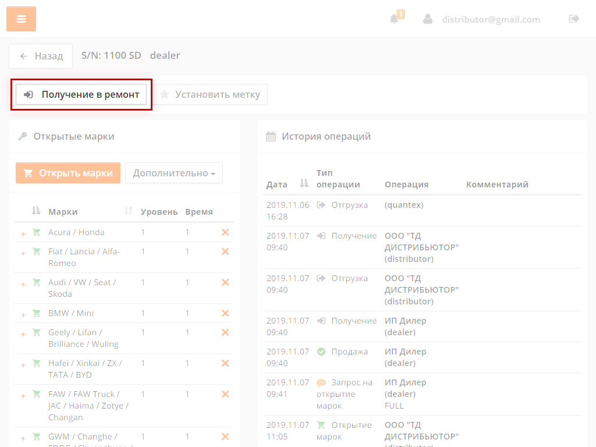Remove the Hafei / Xinkai brand row

[225, 363]
